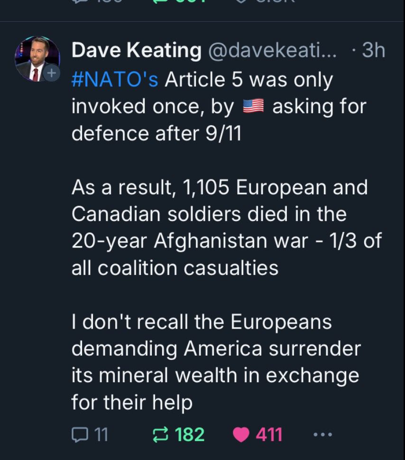Click the like count 411
405x460 pixels.
269,435
